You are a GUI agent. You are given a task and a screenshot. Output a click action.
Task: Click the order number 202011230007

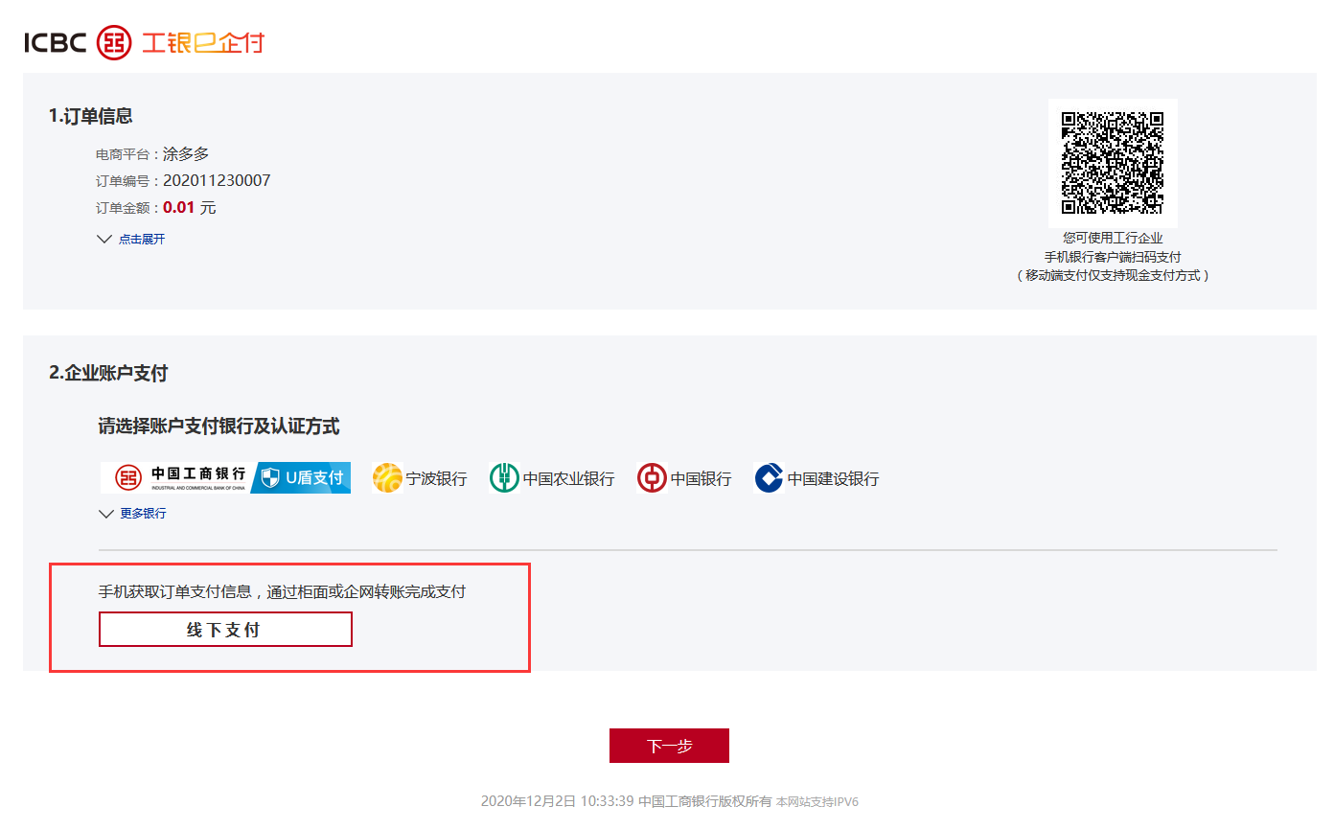(x=217, y=180)
